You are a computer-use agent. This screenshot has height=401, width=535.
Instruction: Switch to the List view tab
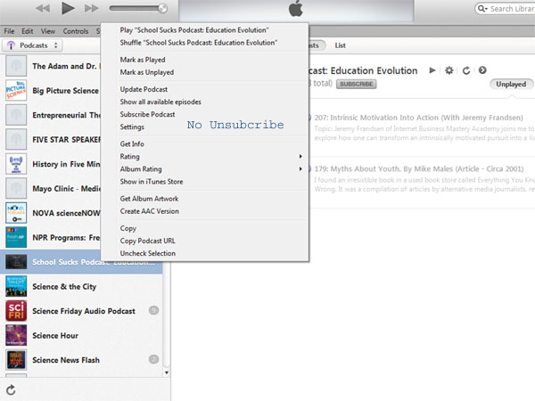[x=341, y=45]
